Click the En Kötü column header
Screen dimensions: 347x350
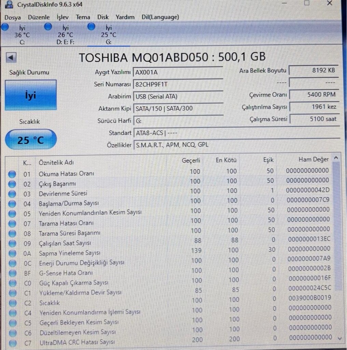click(x=226, y=160)
